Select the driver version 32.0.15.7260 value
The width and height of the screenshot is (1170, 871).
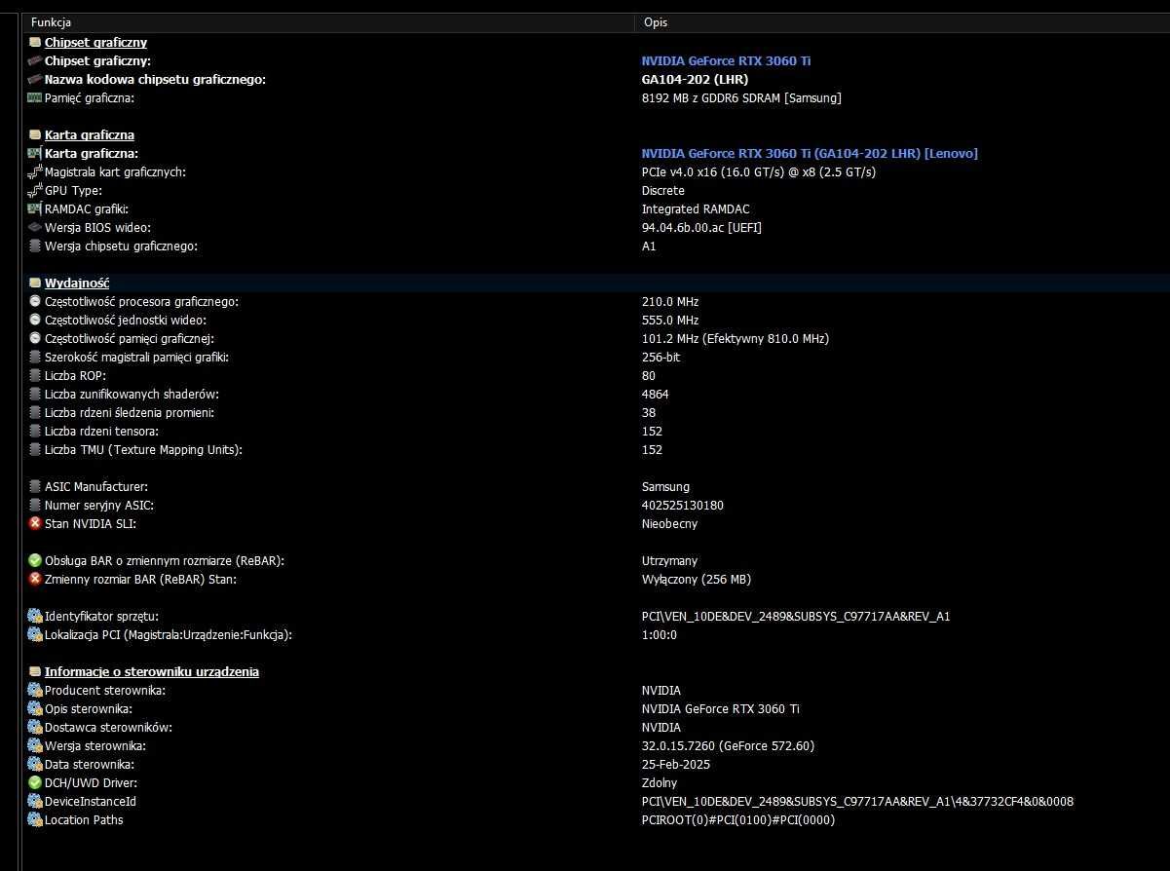729,745
